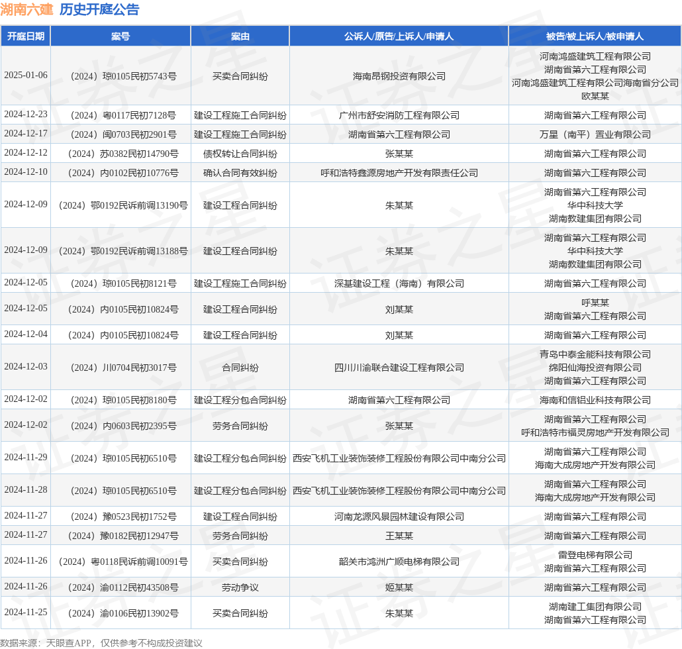
Task: Click plaintiff 四川川渝联合建设工程有限公司
Action: point(399,368)
